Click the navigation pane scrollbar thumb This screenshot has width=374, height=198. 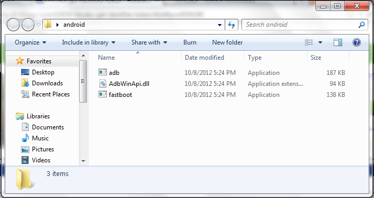(x=83, y=81)
